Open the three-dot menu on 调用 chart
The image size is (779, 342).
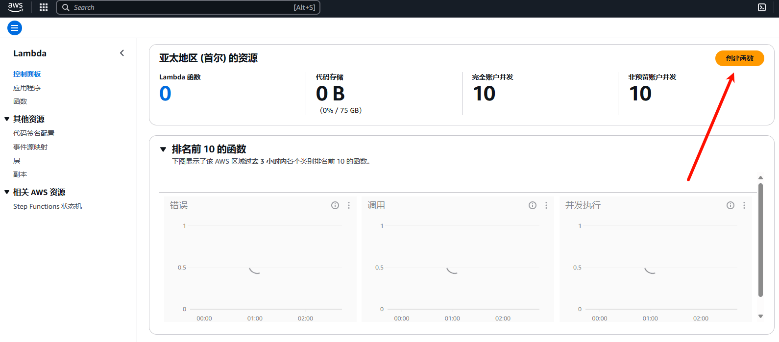[x=546, y=205]
